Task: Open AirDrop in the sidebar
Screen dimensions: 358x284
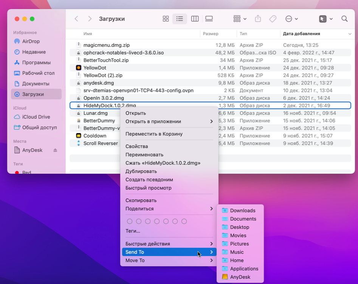Action: click(37, 41)
